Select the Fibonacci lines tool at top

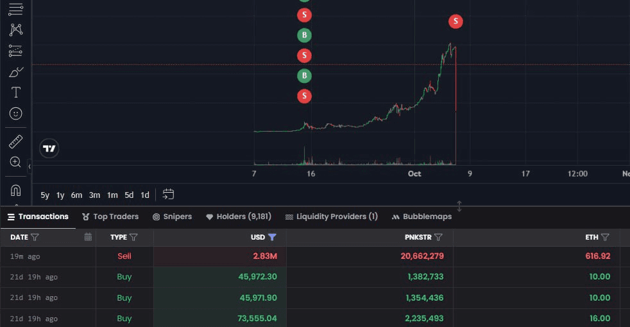pyautogui.click(x=15, y=9)
